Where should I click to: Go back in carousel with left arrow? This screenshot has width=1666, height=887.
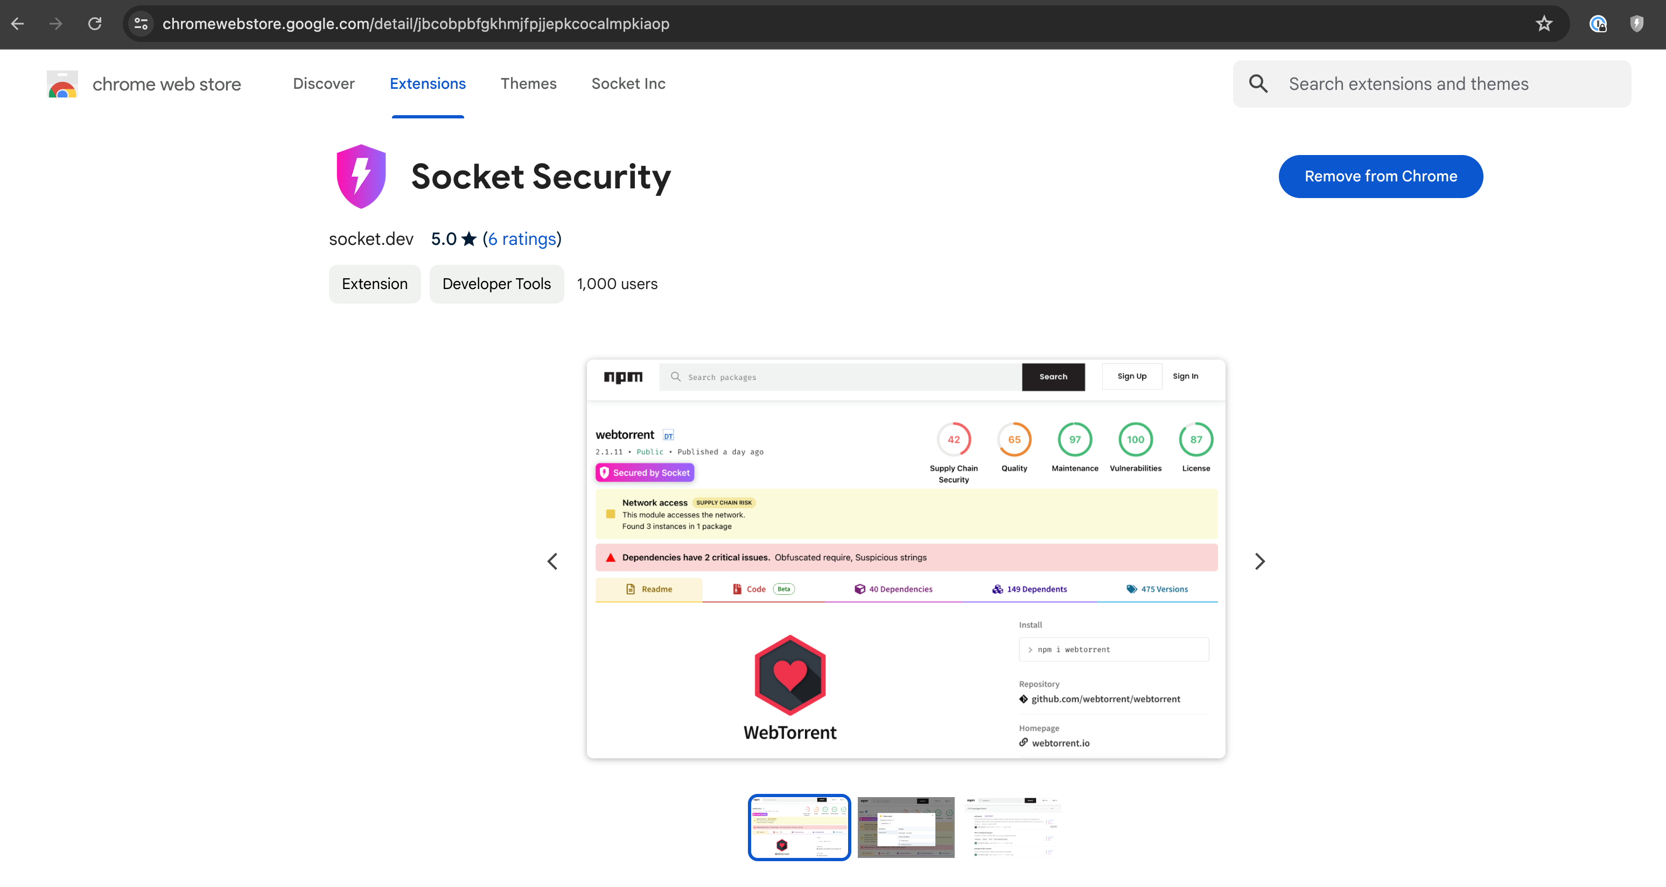click(553, 560)
